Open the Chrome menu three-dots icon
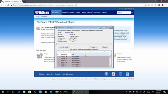The height and width of the screenshot is (94, 168). point(166,5)
